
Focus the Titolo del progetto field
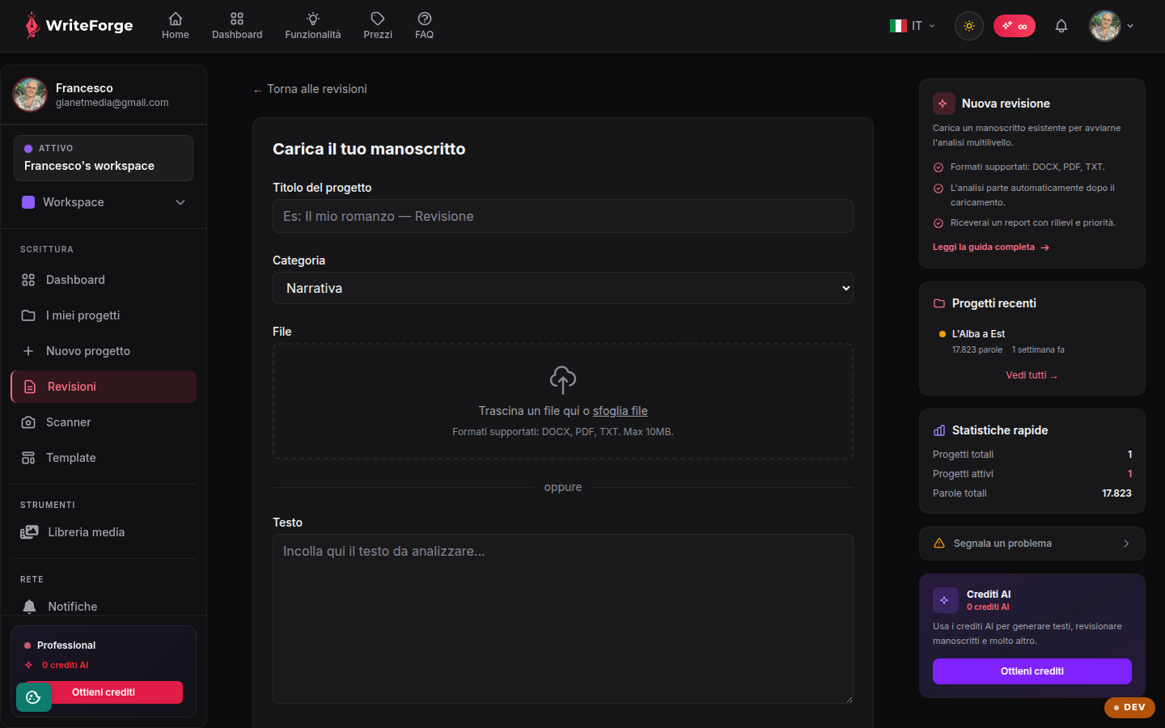pyautogui.click(x=563, y=216)
